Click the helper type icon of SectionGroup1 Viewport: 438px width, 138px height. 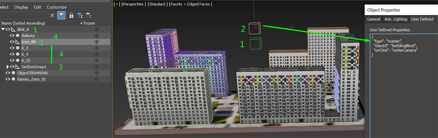(x=18, y=67)
